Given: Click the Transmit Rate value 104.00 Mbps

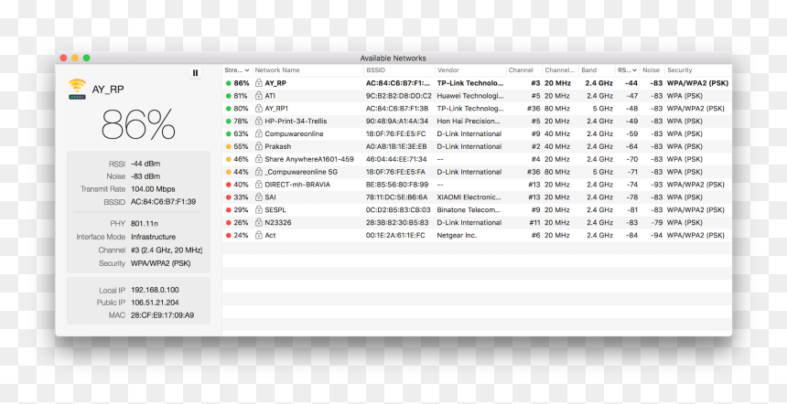Looking at the screenshot, I should [x=153, y=189].
